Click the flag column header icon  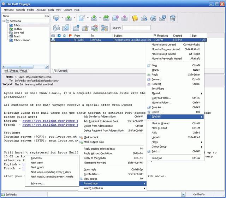pyautogui.click(x=70, y=36)
